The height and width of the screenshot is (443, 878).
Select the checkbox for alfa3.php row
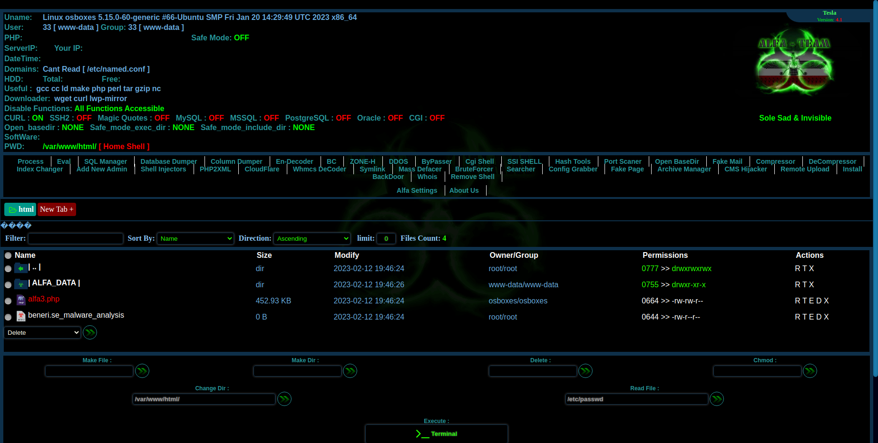(x=8, y=301)
